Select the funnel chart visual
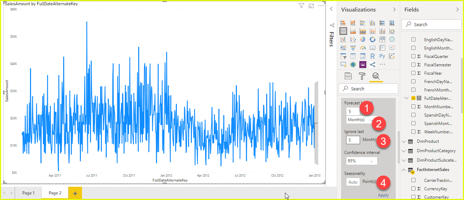 coord(353,48)
